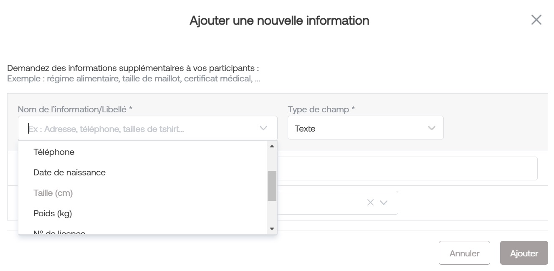Click the suggestions list scroll-down arrow

(272, 229)
